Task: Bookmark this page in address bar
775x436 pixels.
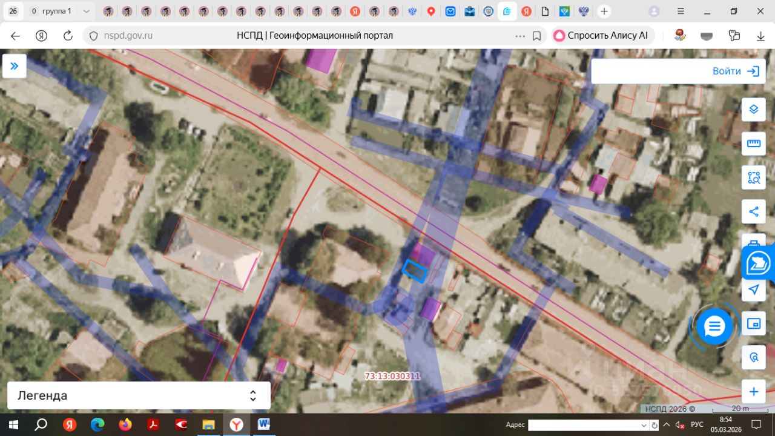Action: click(536, 36)
